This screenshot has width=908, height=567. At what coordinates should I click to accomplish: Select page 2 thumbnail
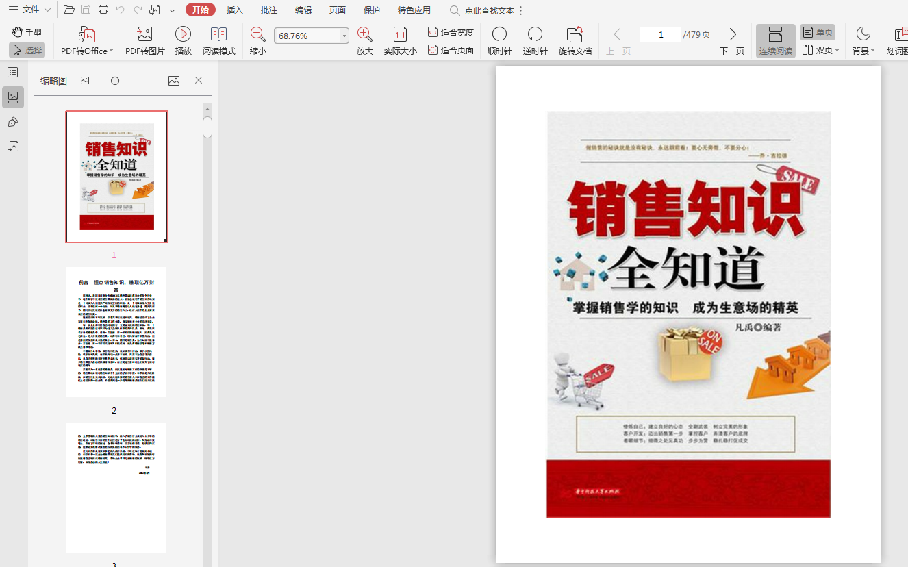click(116, 331)
